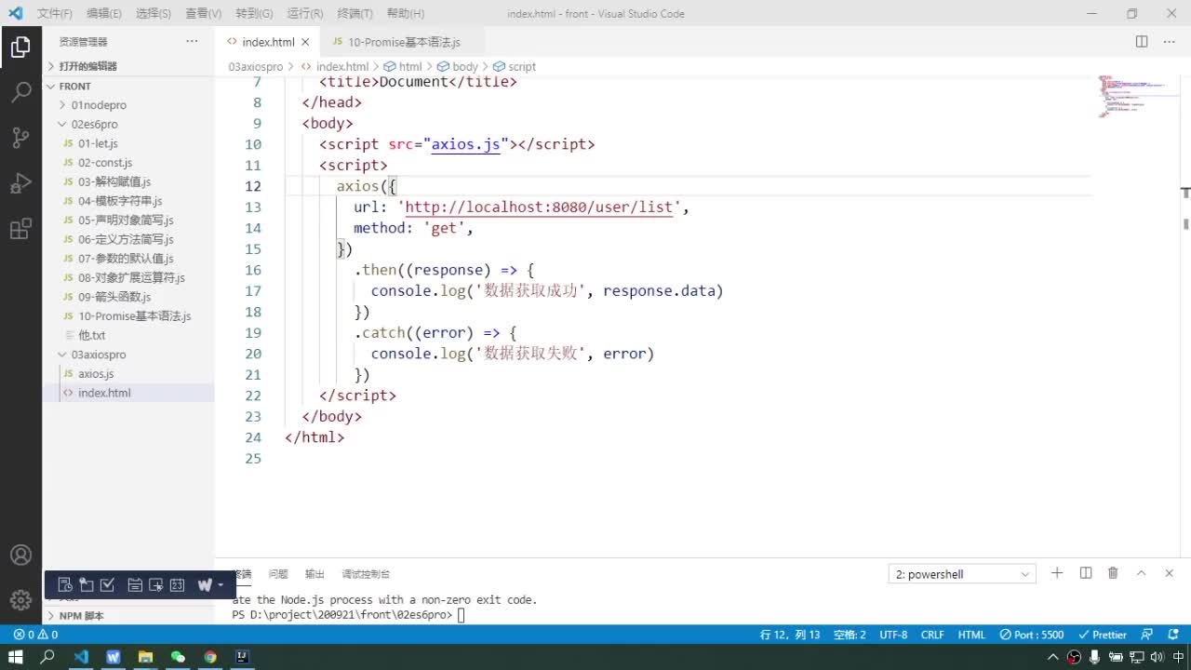Click Port : 5500 live server status
This screenshot has height=670, width=1191.
[x=1031, y=635]
